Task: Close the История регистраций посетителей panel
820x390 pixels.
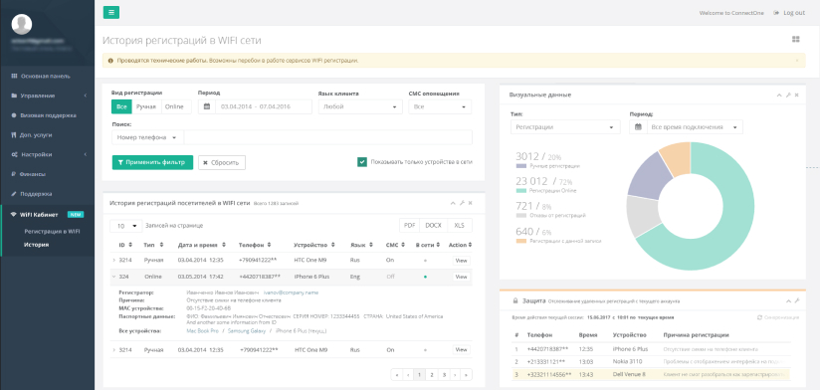Action: coord(470,203)
